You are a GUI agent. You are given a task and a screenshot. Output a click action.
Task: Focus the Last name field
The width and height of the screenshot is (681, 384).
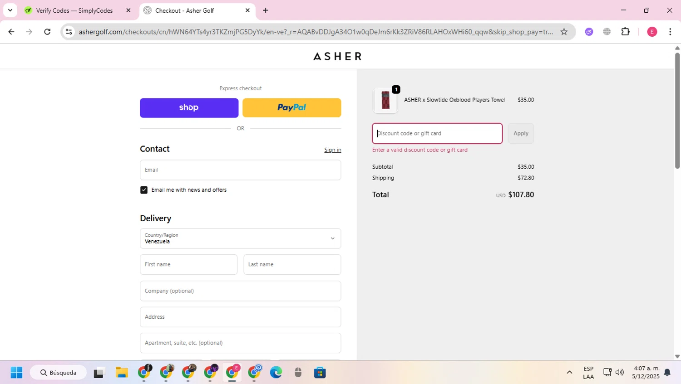coord(292,264)
